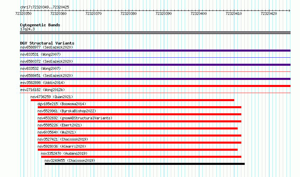Click ruler position 72320400
The height and width of the screenshot is (177, 300).
(x=199, y=13)
